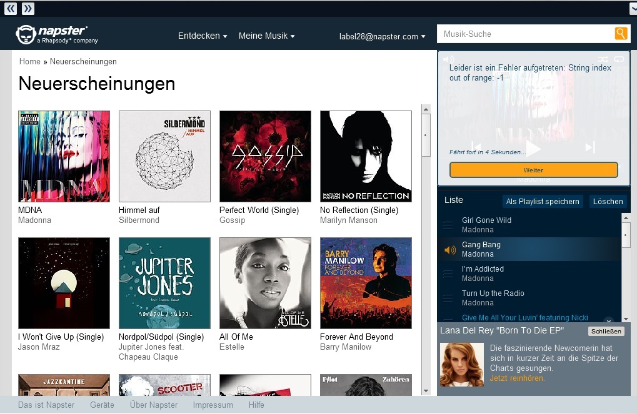Open the Über Napster footer link
Viewport: 637px width, 414px height.
(154, 405)
